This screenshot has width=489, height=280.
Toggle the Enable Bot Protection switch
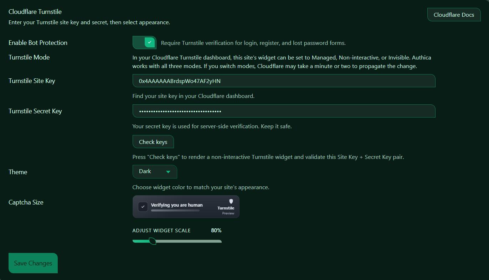click(144, 43)
